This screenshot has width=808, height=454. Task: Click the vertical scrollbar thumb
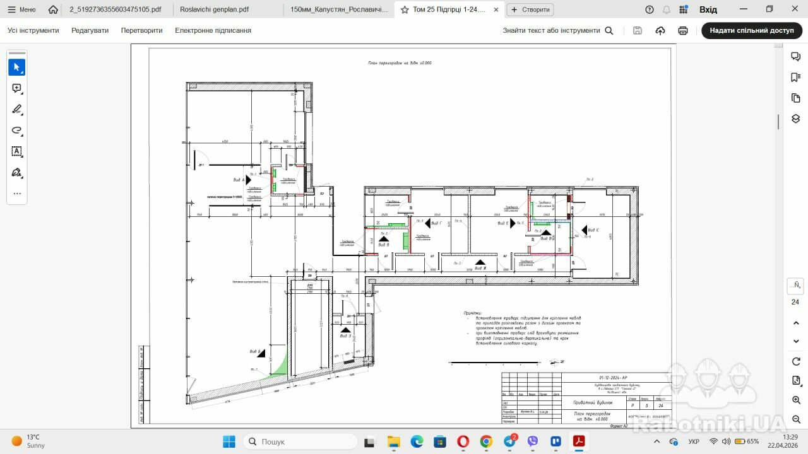778,121
